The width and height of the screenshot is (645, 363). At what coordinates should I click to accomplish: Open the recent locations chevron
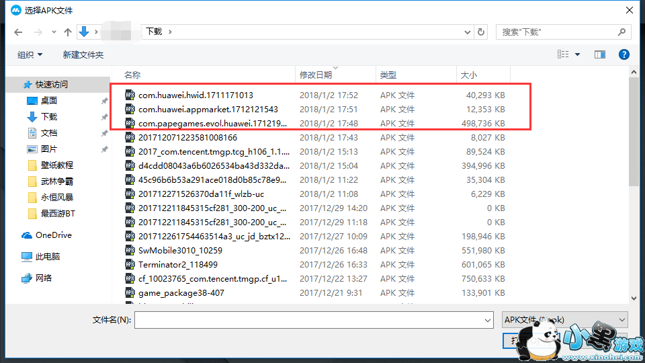click(54, 32)
